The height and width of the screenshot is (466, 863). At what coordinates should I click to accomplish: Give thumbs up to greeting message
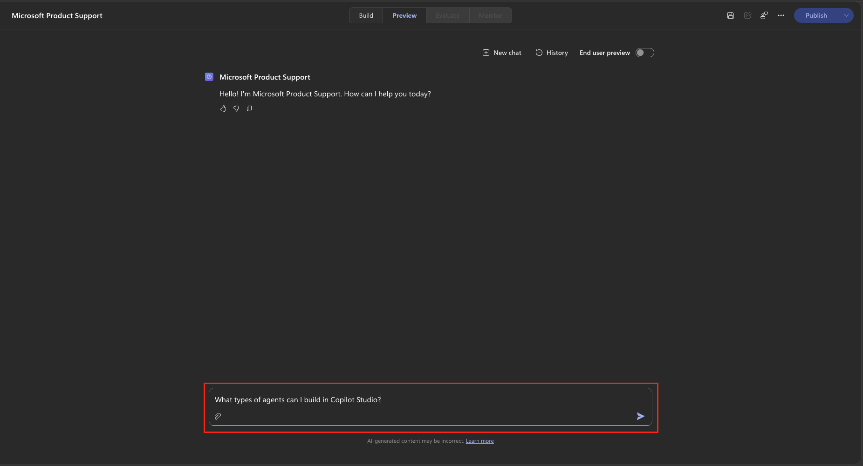223,108
